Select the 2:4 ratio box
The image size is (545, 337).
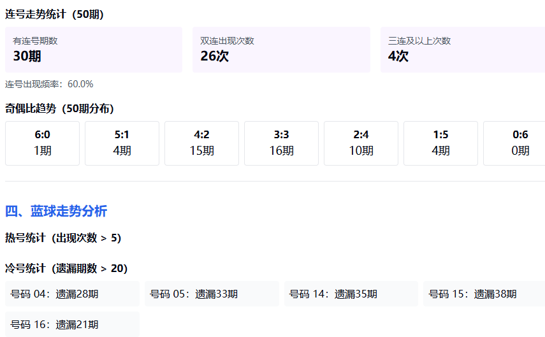361,143
